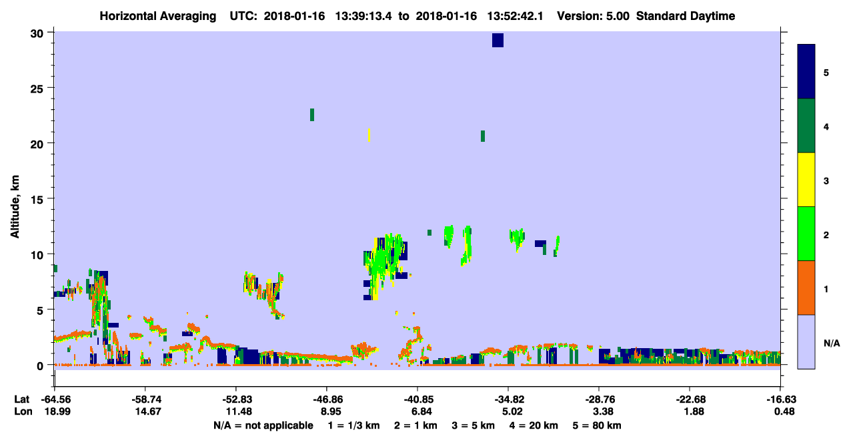Click latitude value -16.63
The image size is (867, 444).
pyautogui.click(x=780, y=399)
